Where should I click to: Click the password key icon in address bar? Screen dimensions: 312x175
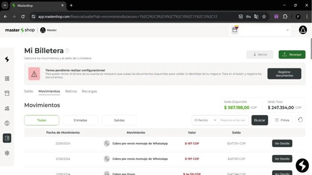pyautogui.click(x=248, y=17)
